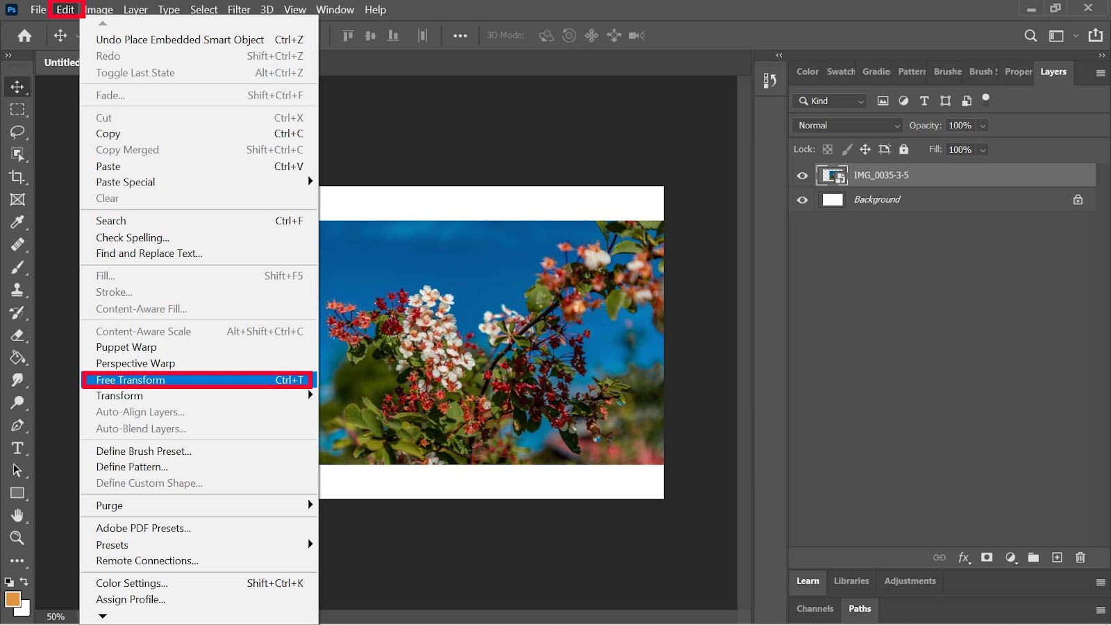The image size is (1111, 625).
Task: Open the Normal blend mode dropdown
Action: (847, 126)
